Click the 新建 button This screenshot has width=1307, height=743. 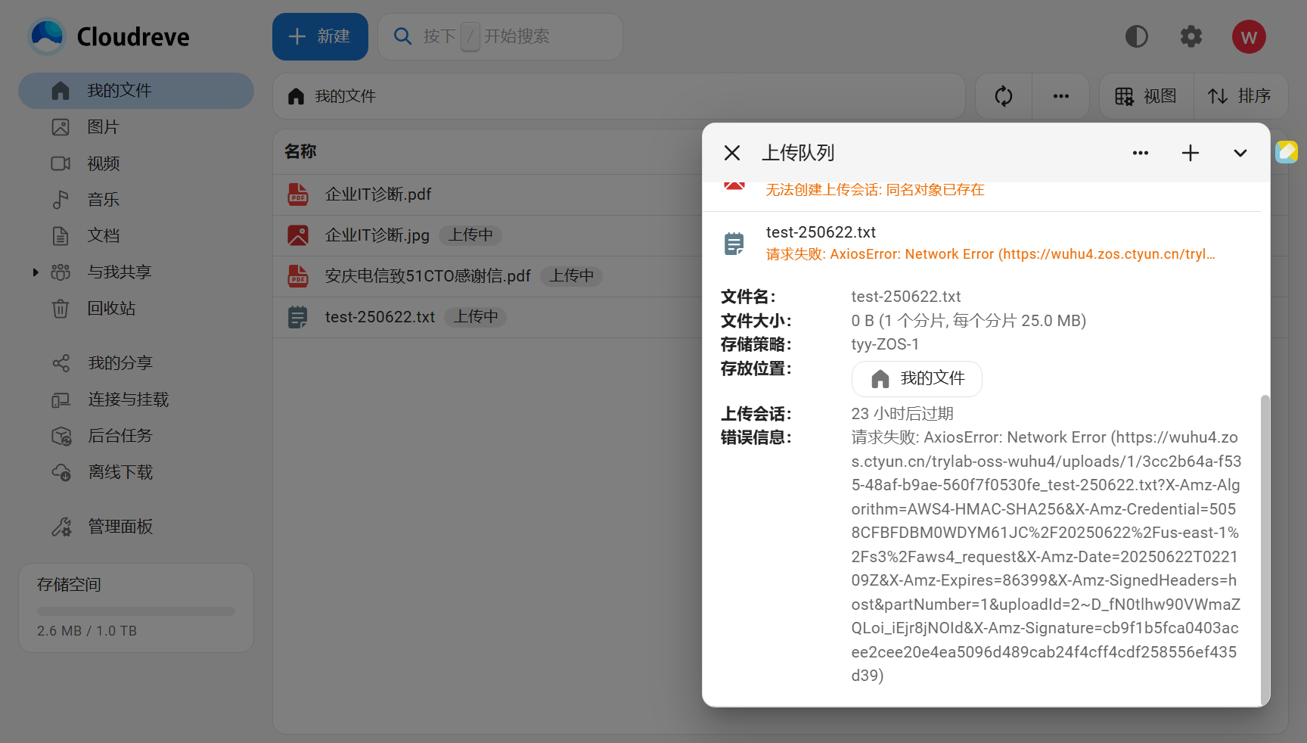320,36
